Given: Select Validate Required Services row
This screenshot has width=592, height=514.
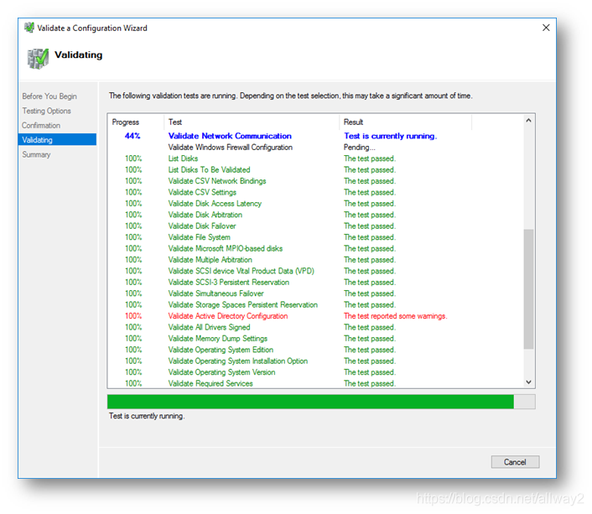Looking at the screenshot, I should coord(315,383).
